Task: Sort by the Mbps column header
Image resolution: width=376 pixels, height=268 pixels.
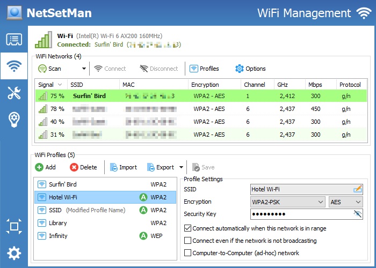Action: click(321, 85)
